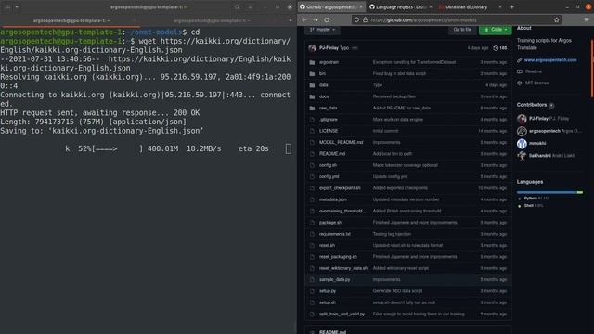Open the master branch dropdown
This screenshot has height=334, width=594.
[322, 30]
